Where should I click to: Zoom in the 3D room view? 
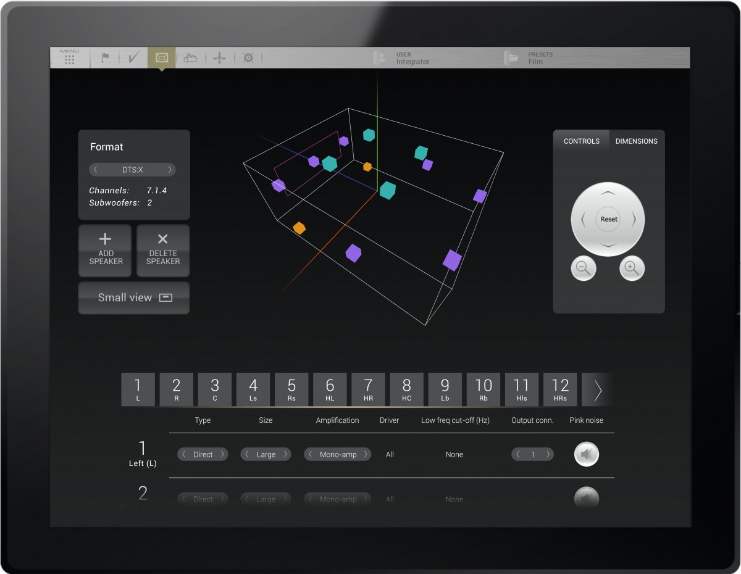click(632, 268)
